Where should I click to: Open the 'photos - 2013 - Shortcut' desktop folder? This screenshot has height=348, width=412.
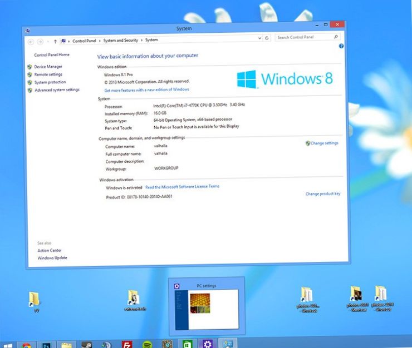click(357, 299)
